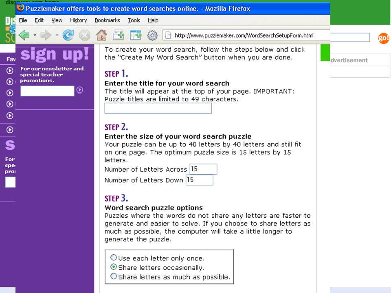Viewport: 391px width, 293px height.
Task: Open the History menu
Action: pos(78,20)
